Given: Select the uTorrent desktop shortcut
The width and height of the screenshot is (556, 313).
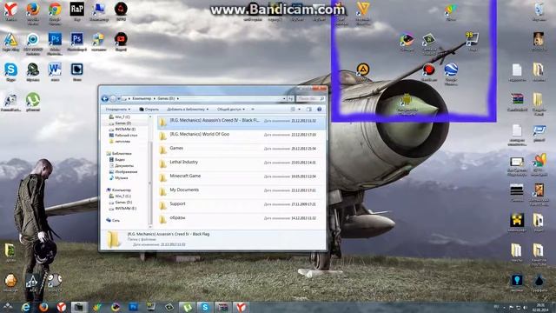Looking at the screenshot, I should [x=33, y=101].
